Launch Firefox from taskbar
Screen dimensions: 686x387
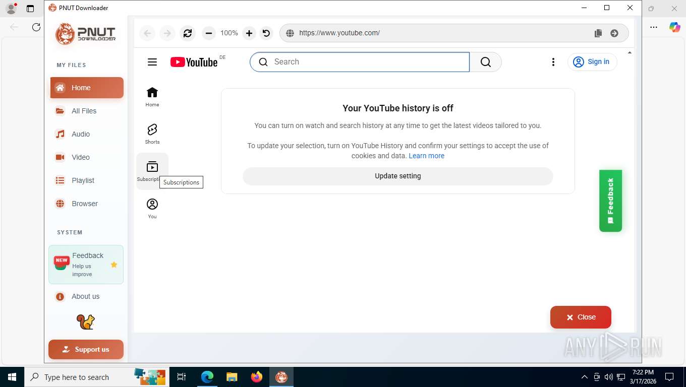[x=257, y=377]
